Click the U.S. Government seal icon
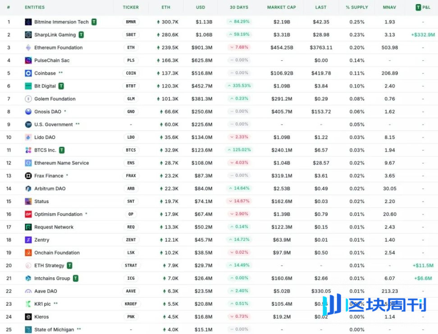The height and width of the screenshot is (334, 438). (x=28, y=124)
